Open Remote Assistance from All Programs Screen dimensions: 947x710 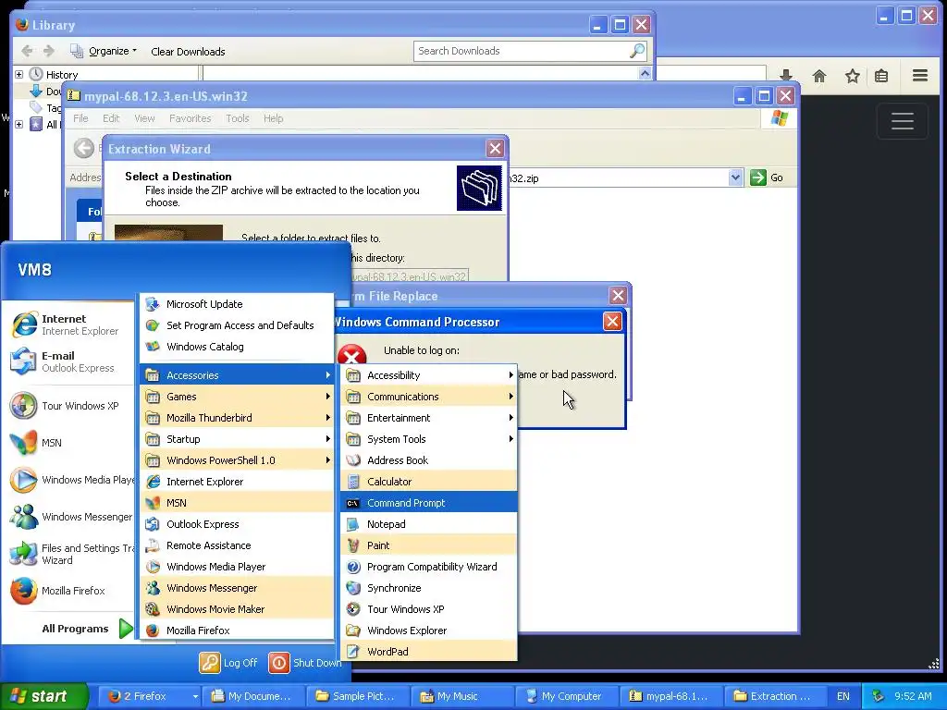(237, 545)
